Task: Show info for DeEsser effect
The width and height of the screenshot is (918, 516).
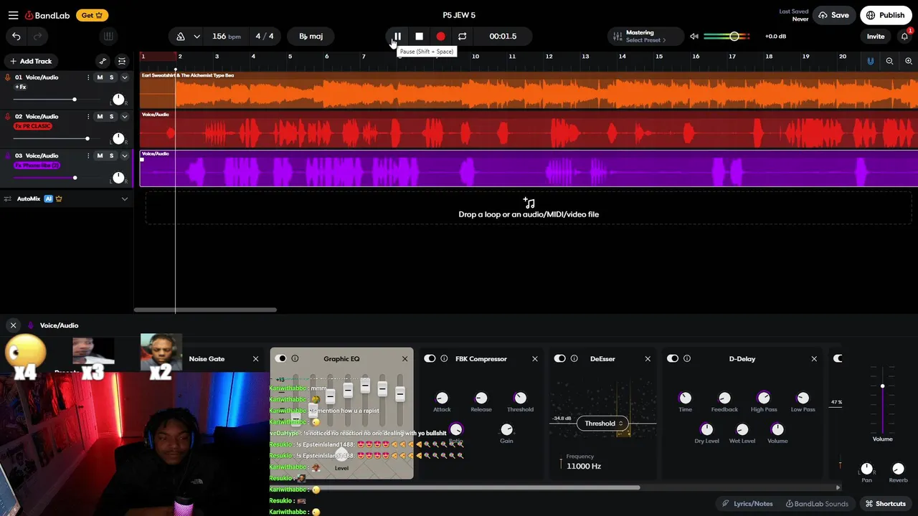Action: 574,359
